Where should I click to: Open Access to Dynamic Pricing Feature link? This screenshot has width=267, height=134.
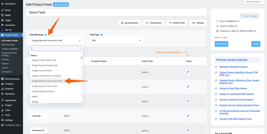tap(236, 100)
